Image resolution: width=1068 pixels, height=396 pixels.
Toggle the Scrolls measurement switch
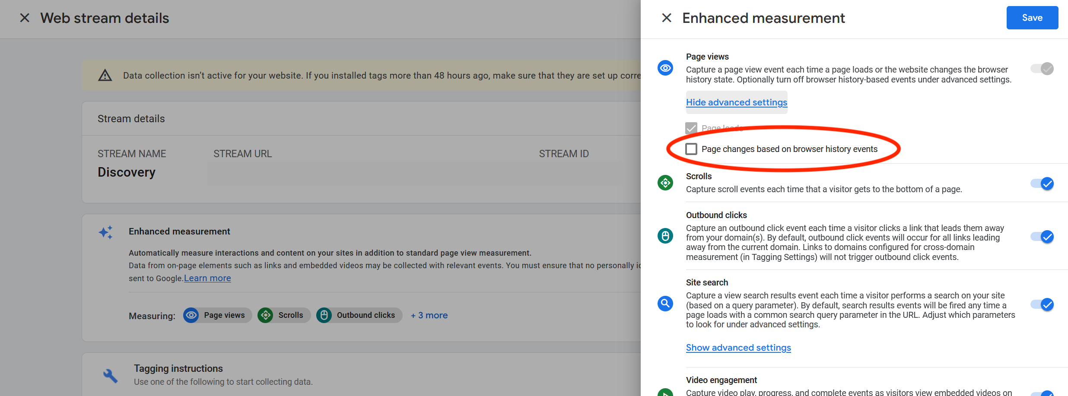(1042, 184)
